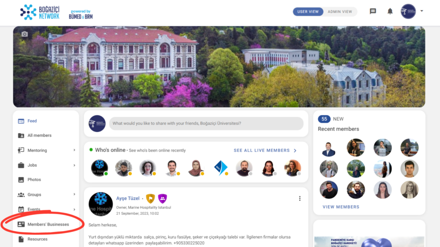Open the profile dropdown arrow

pos(422,11)
